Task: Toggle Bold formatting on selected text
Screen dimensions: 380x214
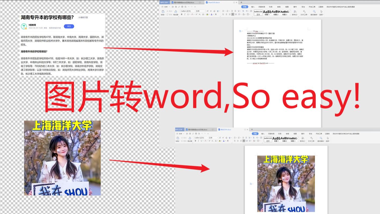Action: point(182,14)
